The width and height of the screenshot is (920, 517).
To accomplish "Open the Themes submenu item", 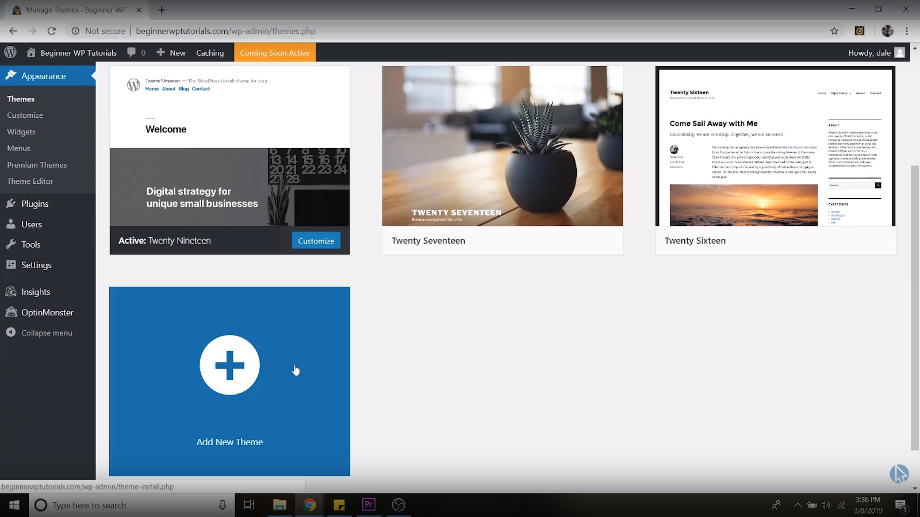I will [21, 99].
